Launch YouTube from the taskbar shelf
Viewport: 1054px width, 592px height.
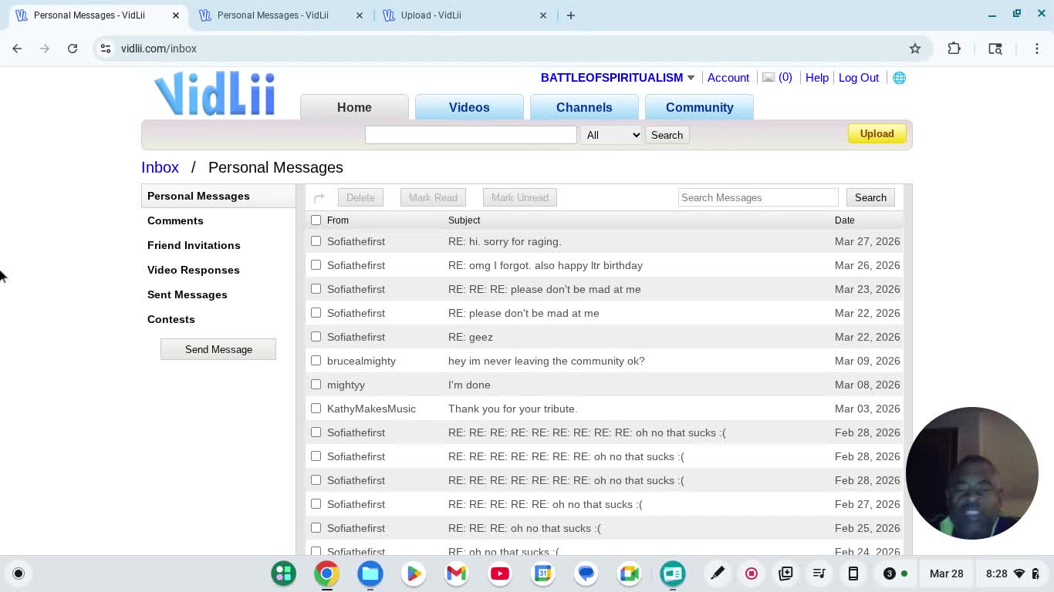click(x=500, y=573)
